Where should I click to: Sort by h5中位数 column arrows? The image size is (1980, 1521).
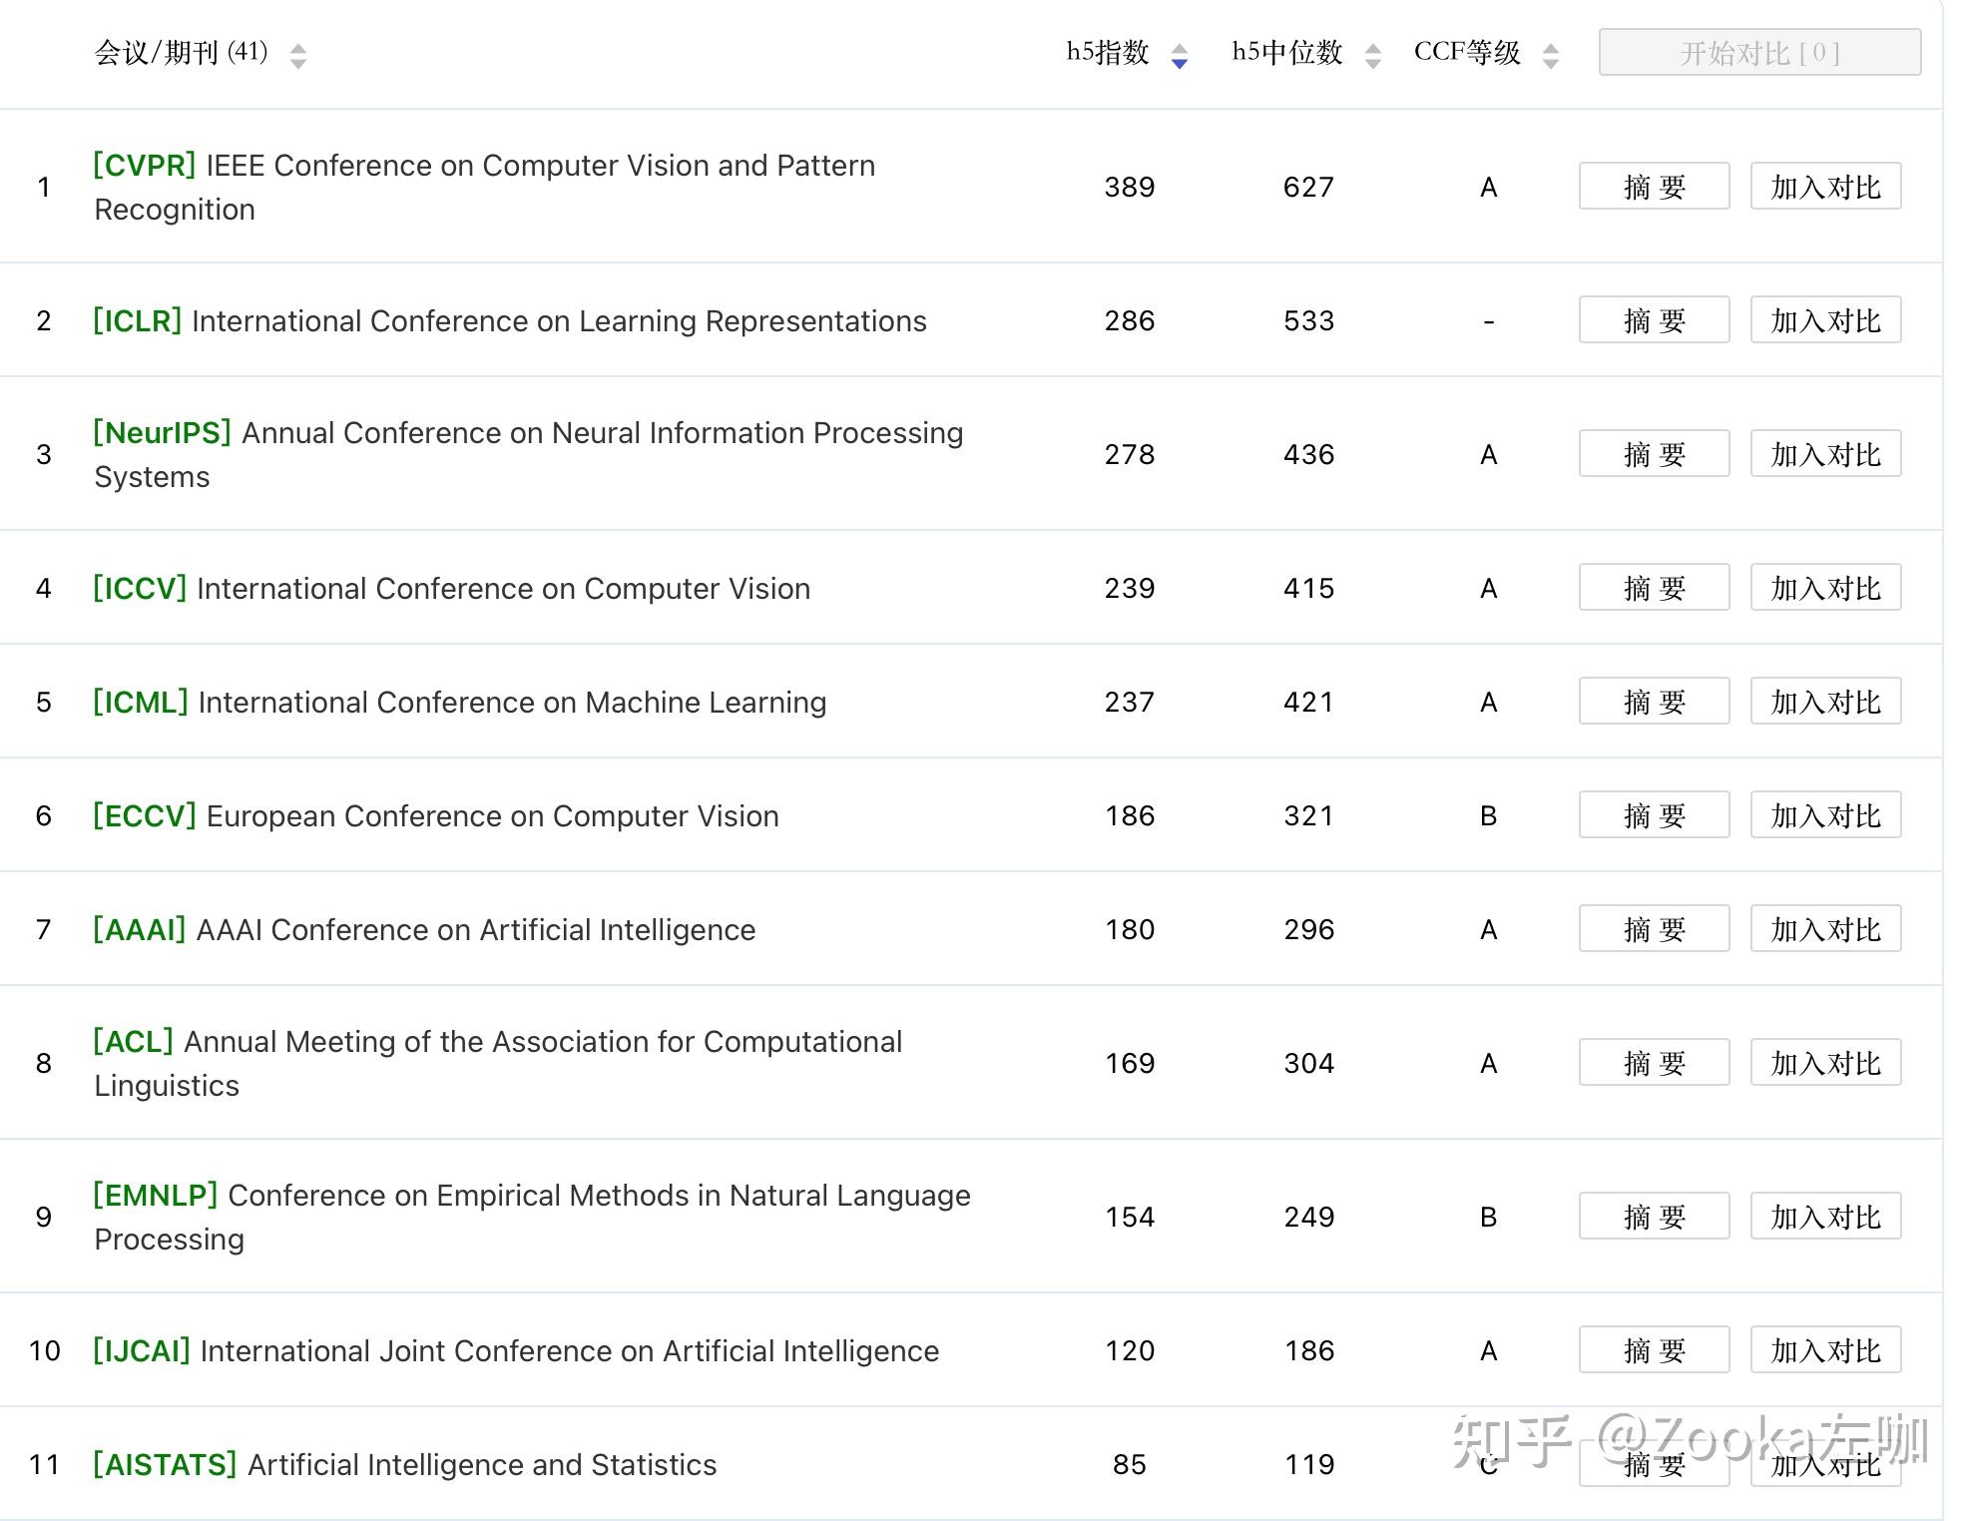(x=1373, y=55)
